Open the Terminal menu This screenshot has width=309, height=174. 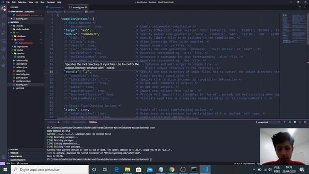click(x=51, y=2)
